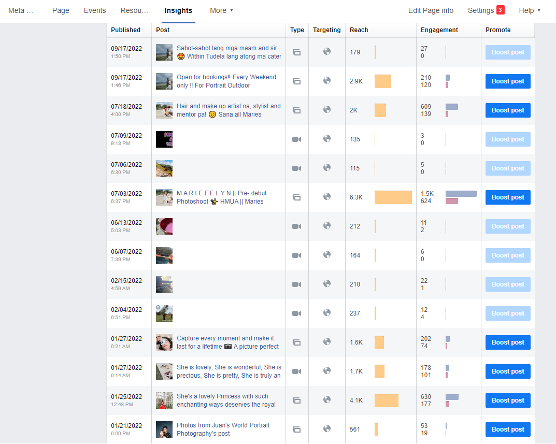Switch to the Page tab
The image size is (556, 444).
click(x=61, y=11)
